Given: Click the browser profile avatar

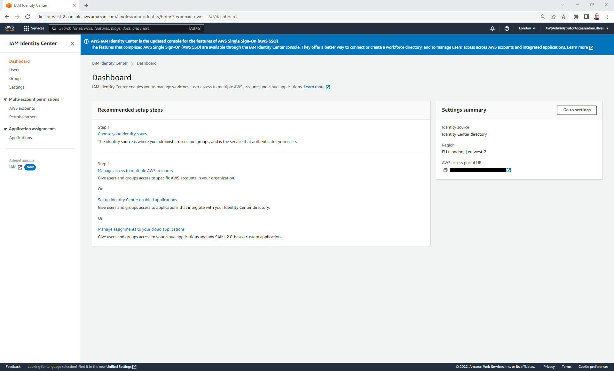Looking at the screenshot, I should 597,17.
